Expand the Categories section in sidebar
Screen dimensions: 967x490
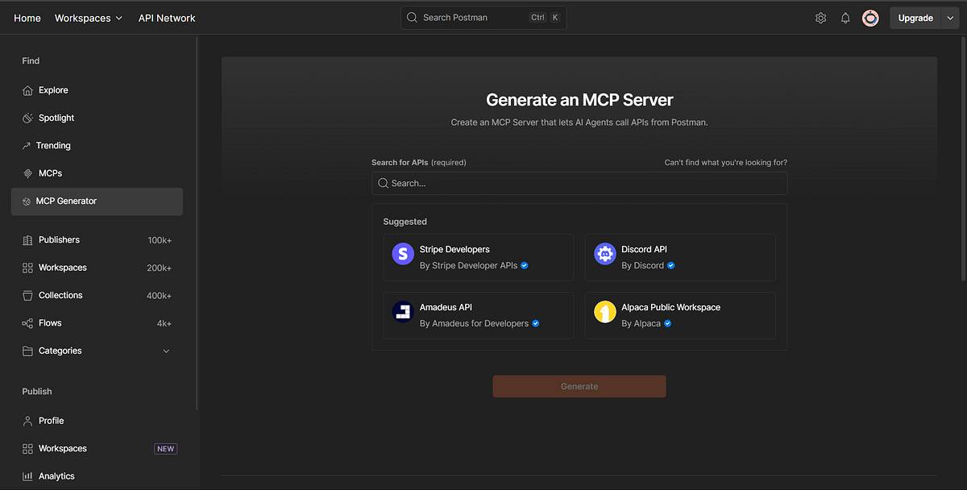tap(166, 351)
